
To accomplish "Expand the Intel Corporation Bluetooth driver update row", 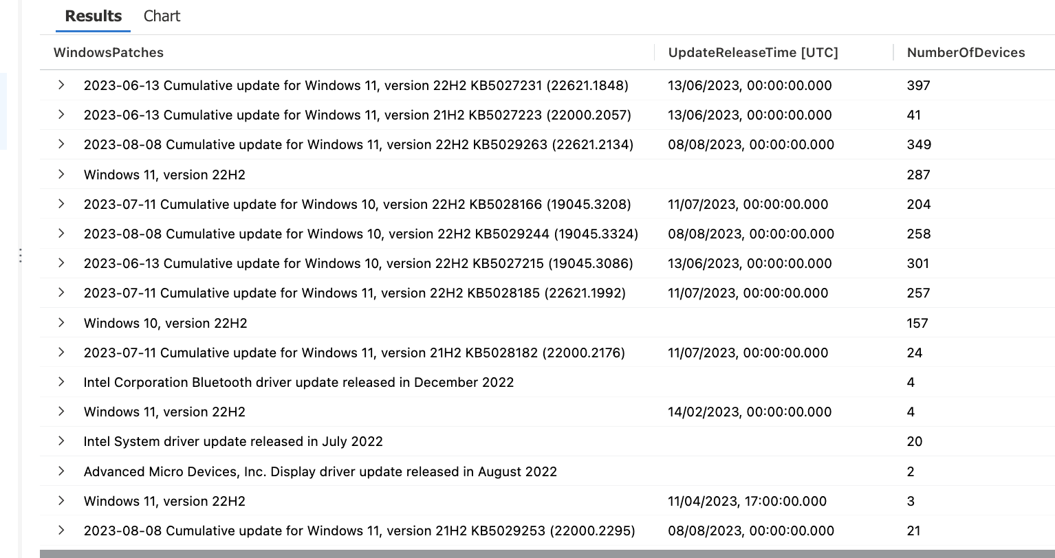I will coord(61,382).
